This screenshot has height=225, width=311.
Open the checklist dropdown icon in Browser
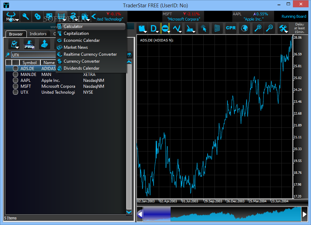pyautogui.click(x=14, y=44)
